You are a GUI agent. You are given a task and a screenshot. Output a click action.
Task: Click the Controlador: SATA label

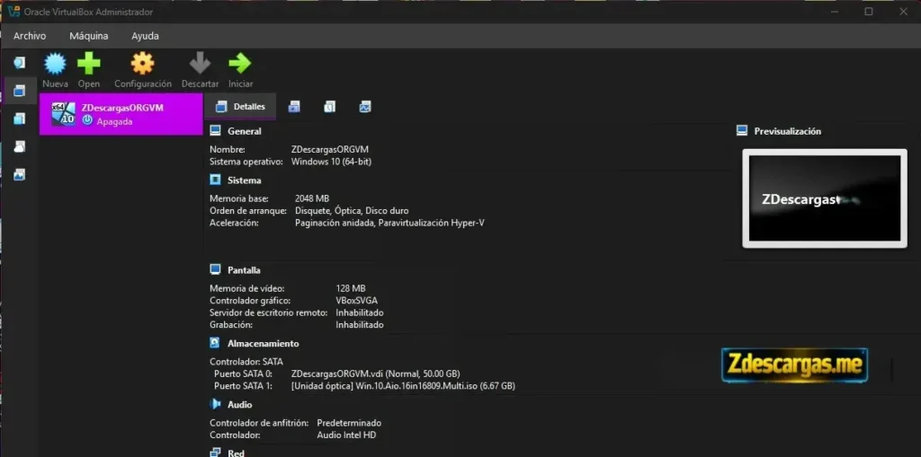pyautogui.click(x=246, y=361)
